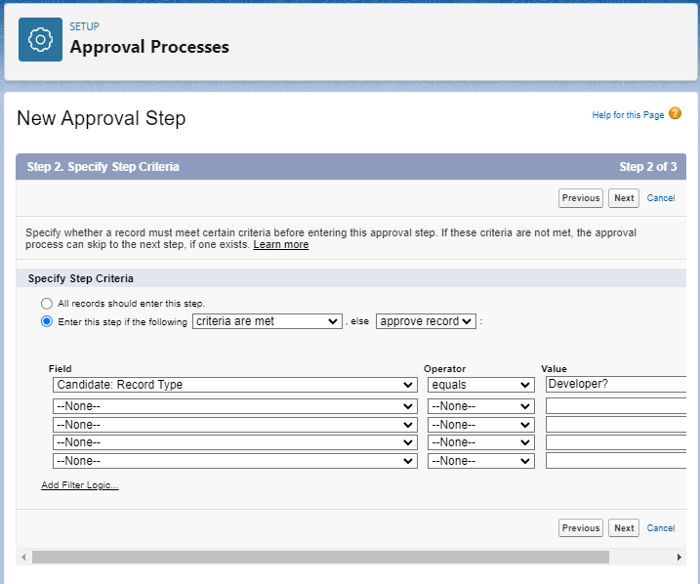Open third row Operator dropdown
The width and height of the screenshot is (700, 584).
point(480,425)
